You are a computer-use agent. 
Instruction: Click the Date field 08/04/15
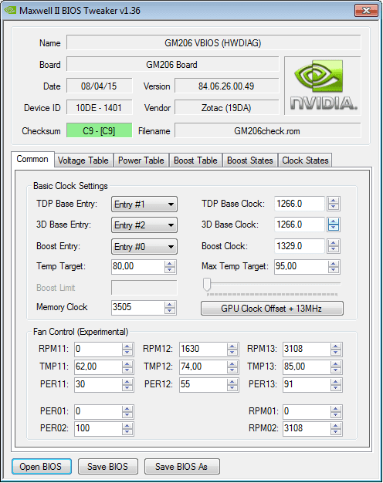point(100,86)
